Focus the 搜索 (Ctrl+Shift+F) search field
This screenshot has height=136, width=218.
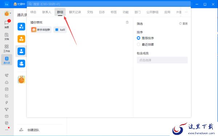[109, 4]
